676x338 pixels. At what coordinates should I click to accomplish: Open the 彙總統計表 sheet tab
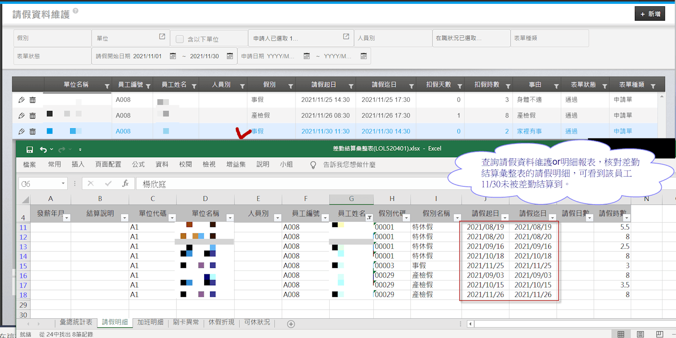tap(76, 322)
